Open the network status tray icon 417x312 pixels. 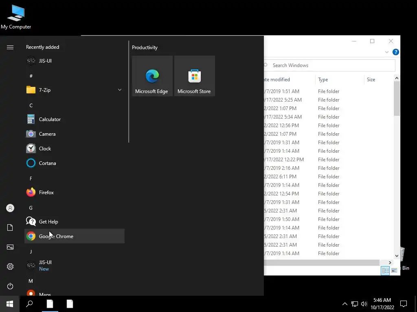[355, 304]
